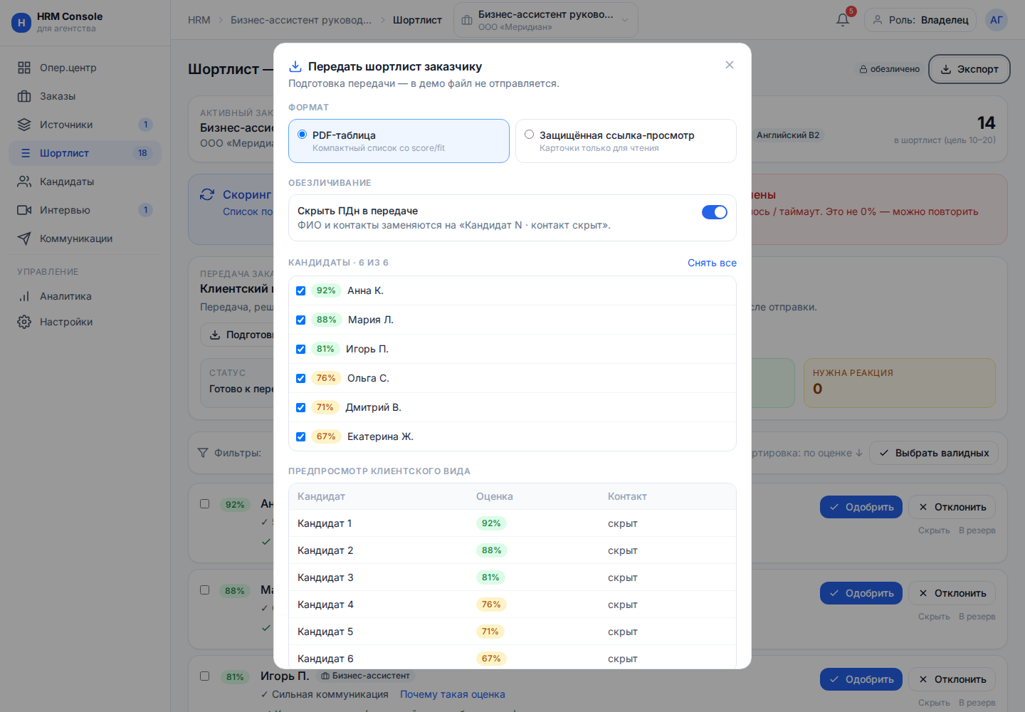Approve the 92% candidate with Одобрить
This screenshot has height=712, width=1025.
[x=861, y=507]
